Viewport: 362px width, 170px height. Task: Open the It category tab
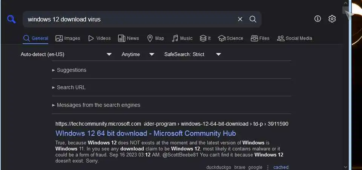205,38
